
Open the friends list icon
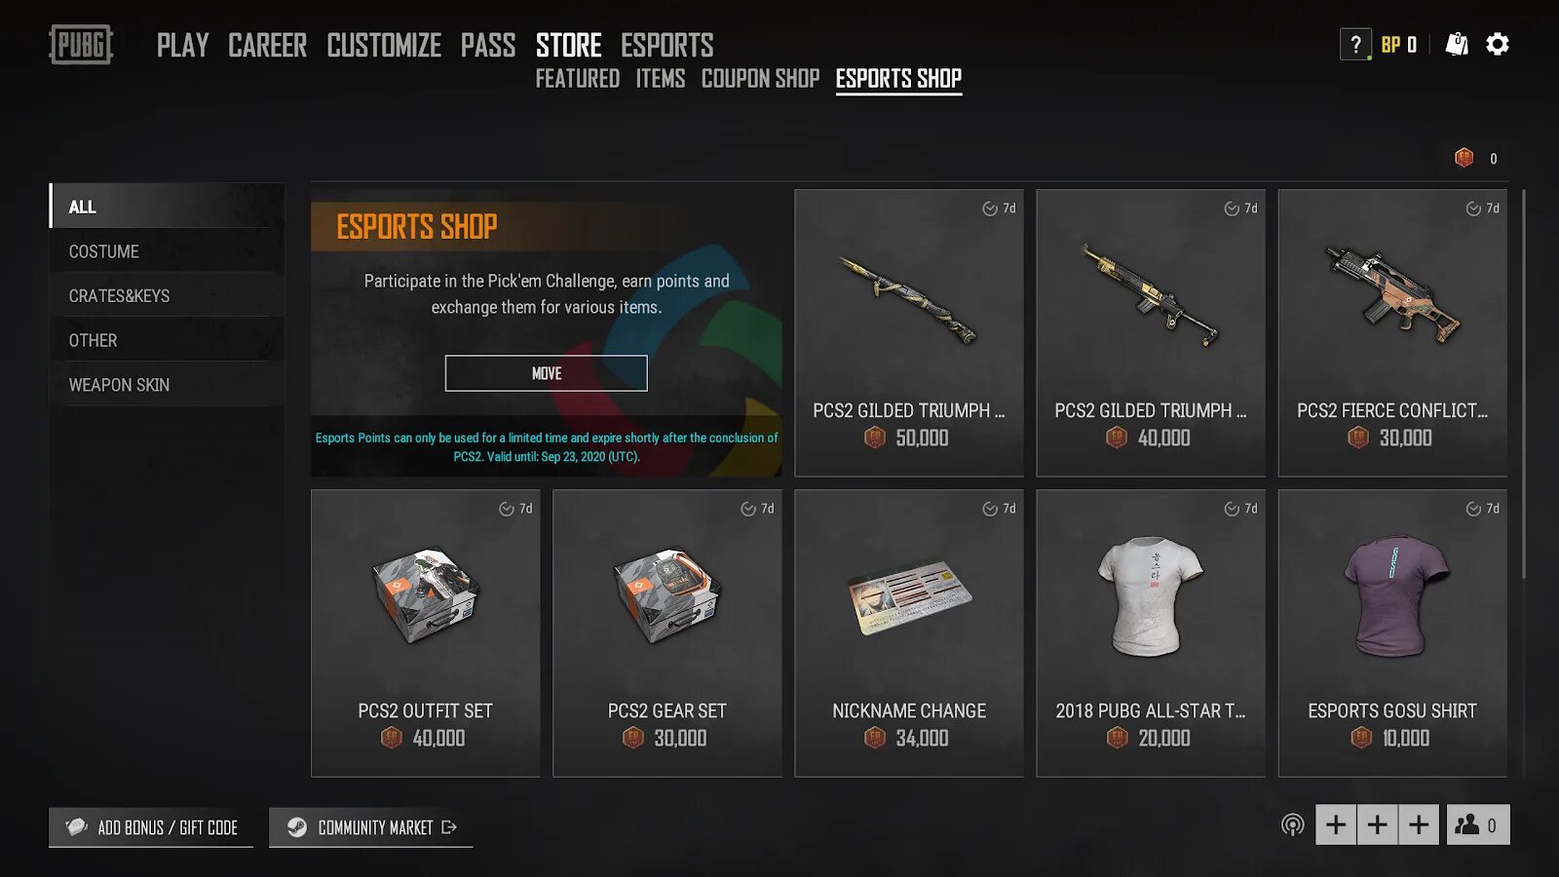point(1478,825)
